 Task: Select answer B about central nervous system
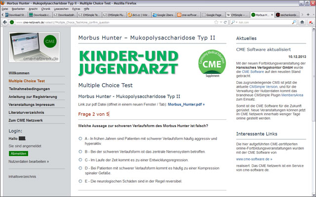(80, 152)
